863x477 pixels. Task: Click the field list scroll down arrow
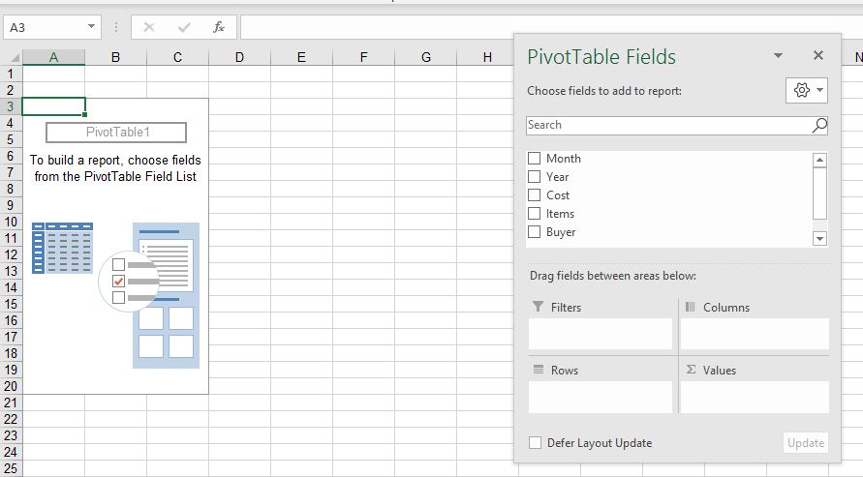[x=820, y=238]
